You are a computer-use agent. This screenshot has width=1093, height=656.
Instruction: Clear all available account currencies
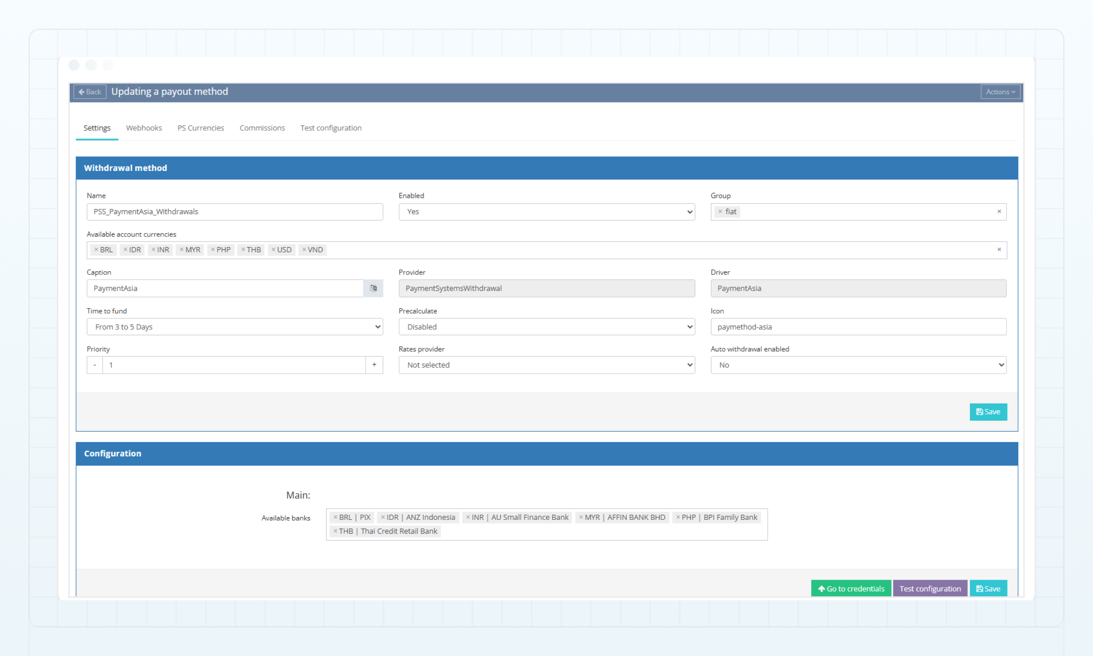tap(999, 249)
